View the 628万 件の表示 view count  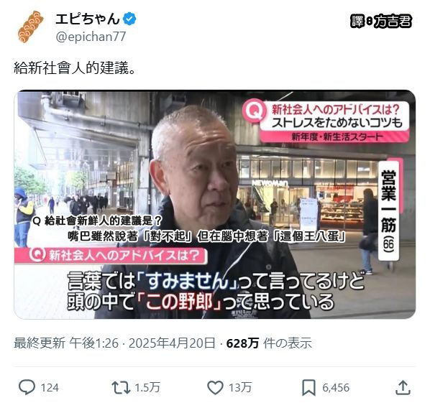coord(269,343)
